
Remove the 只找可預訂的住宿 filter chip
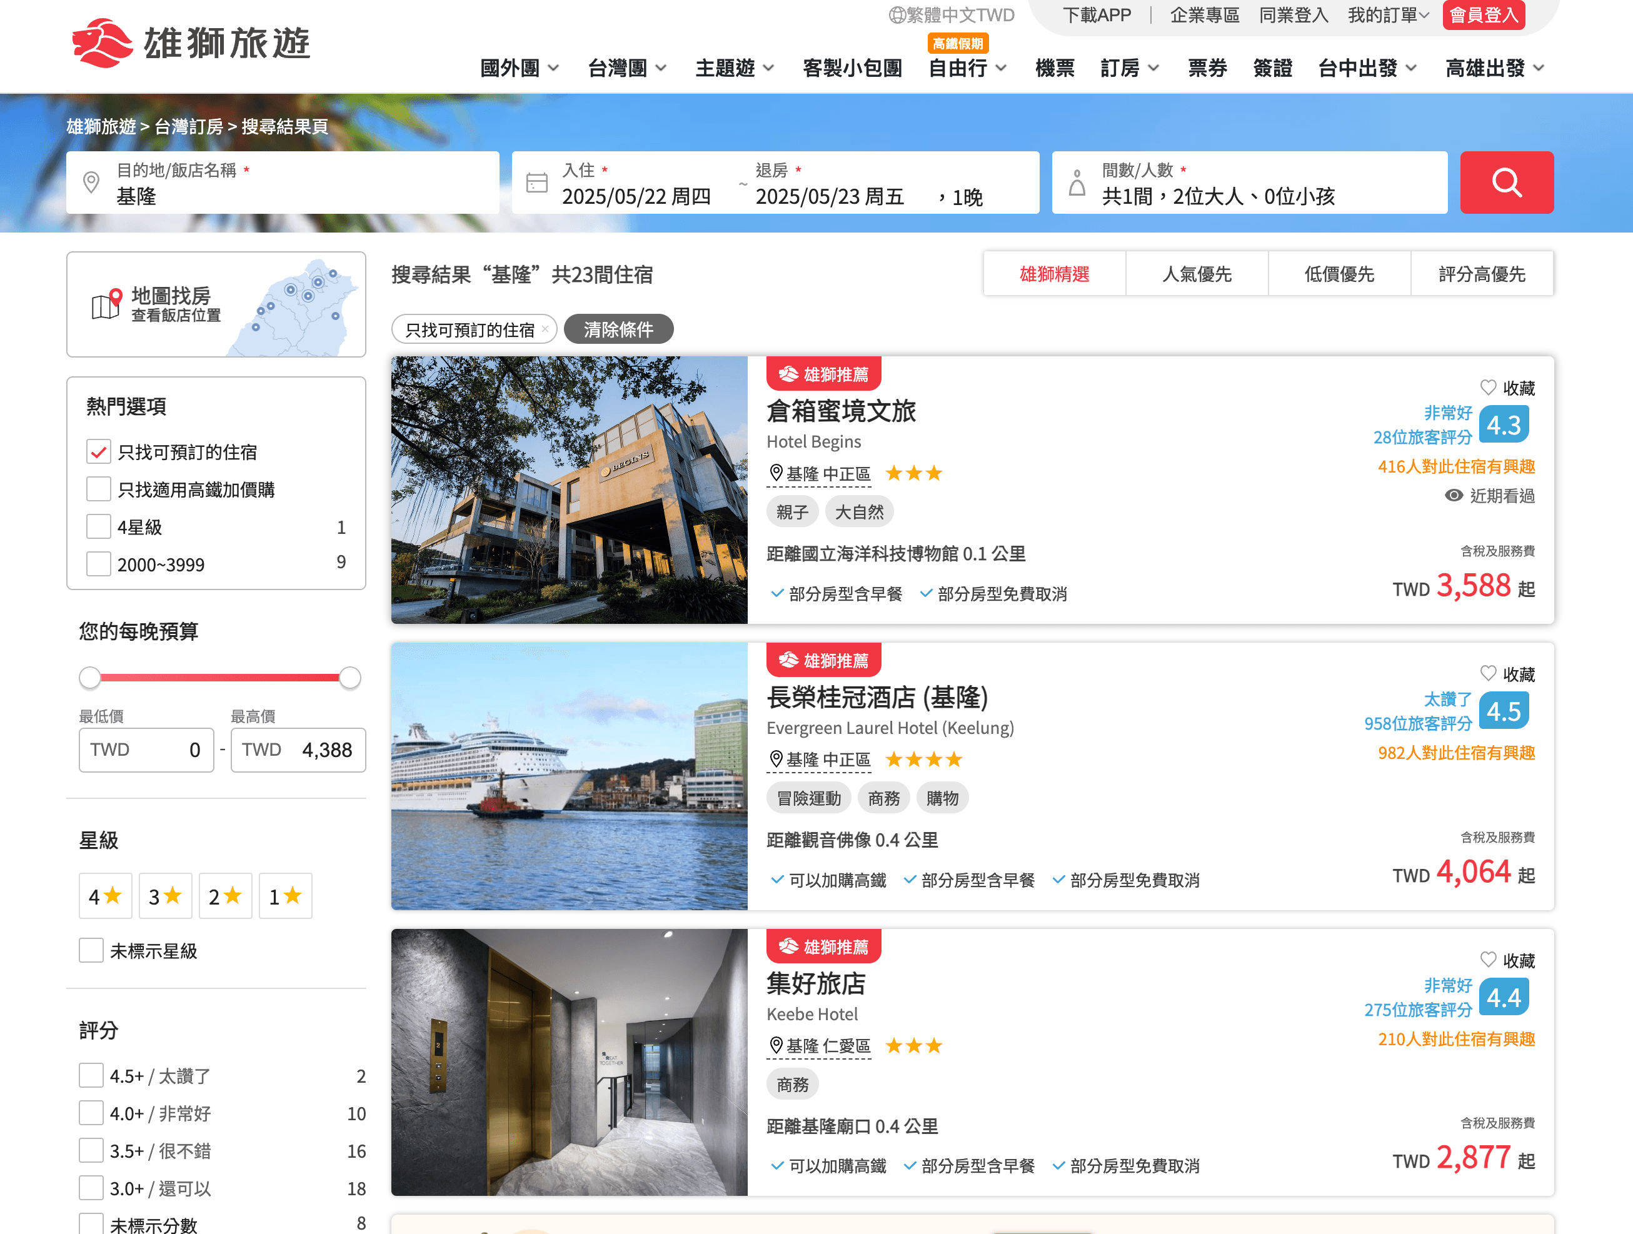(545, 329)
